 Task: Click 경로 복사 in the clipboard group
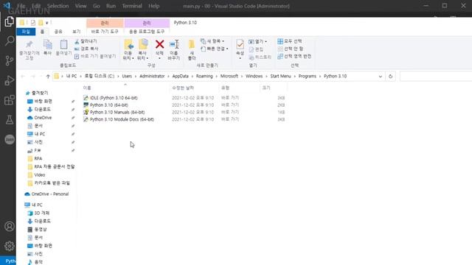86,49
